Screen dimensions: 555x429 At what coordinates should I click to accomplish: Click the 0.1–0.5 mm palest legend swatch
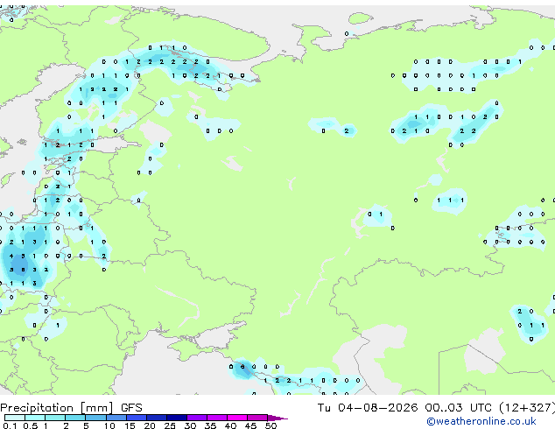15,418
